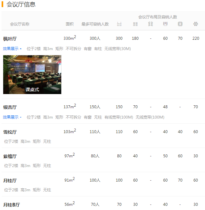Click the banquet round-table layout icon

[x=196, y=24]
